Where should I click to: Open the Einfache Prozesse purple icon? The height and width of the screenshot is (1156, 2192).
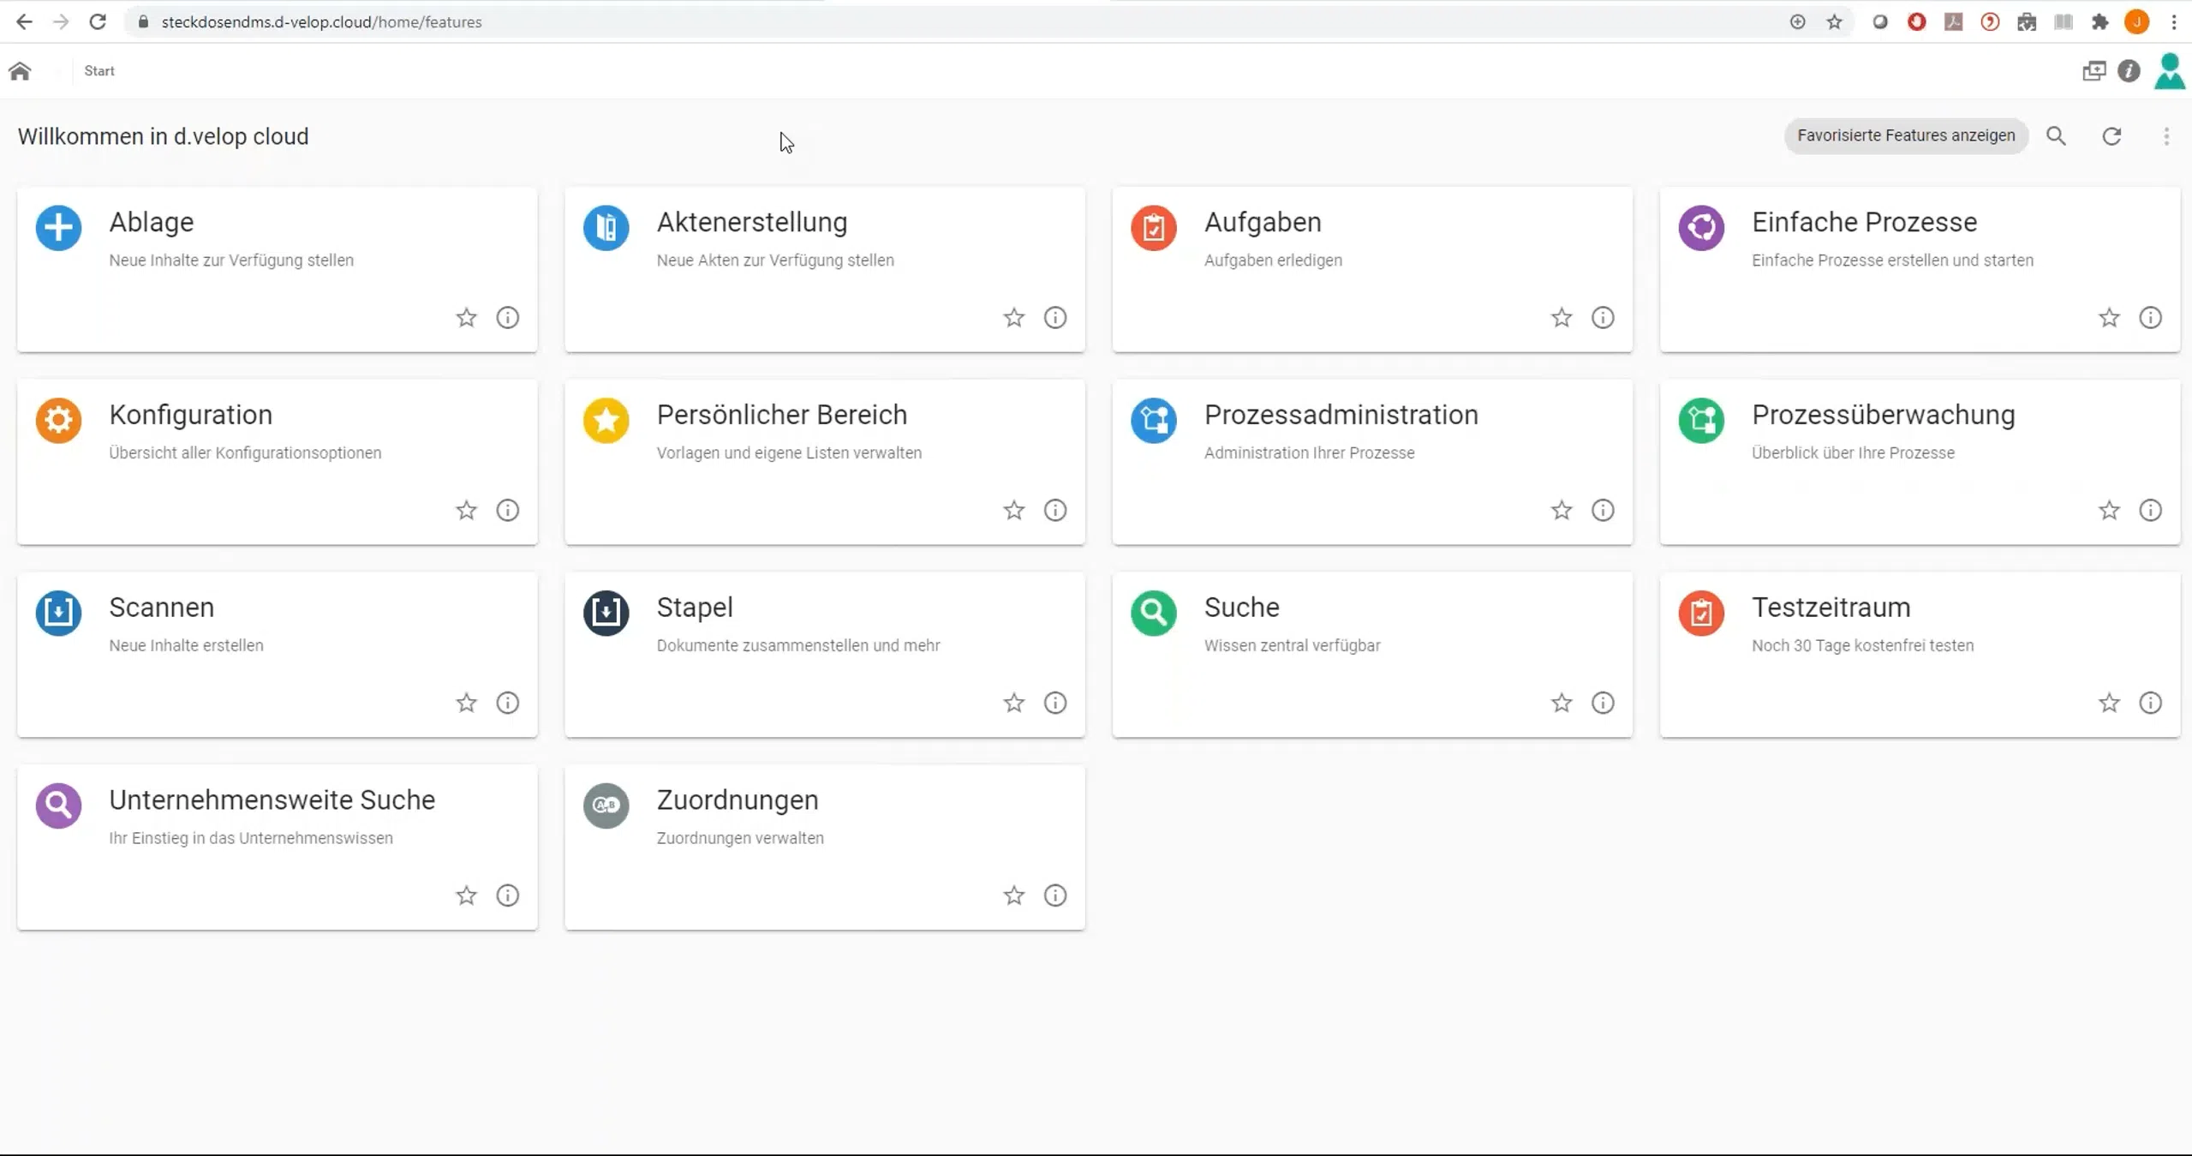(x=1701, y=228)
